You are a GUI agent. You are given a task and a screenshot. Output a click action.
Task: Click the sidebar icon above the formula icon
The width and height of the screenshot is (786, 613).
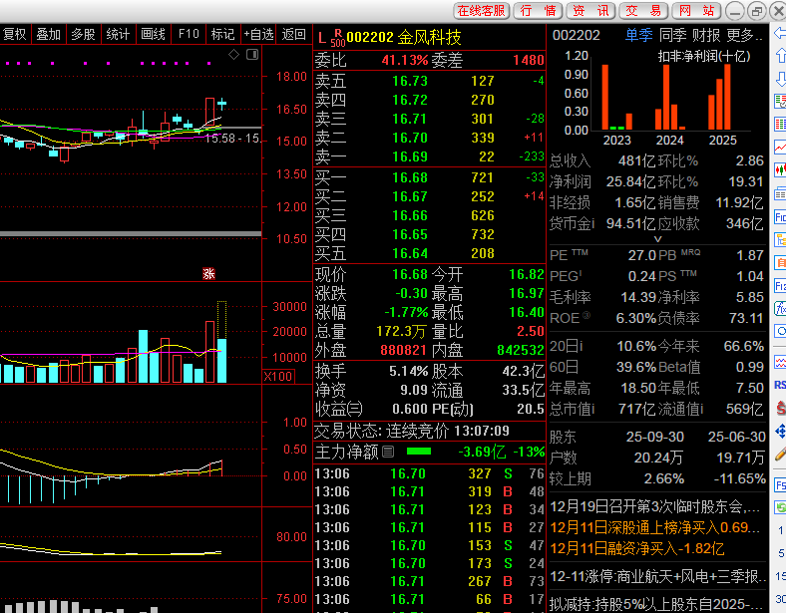pyautogui.click(x=780, y=285)
